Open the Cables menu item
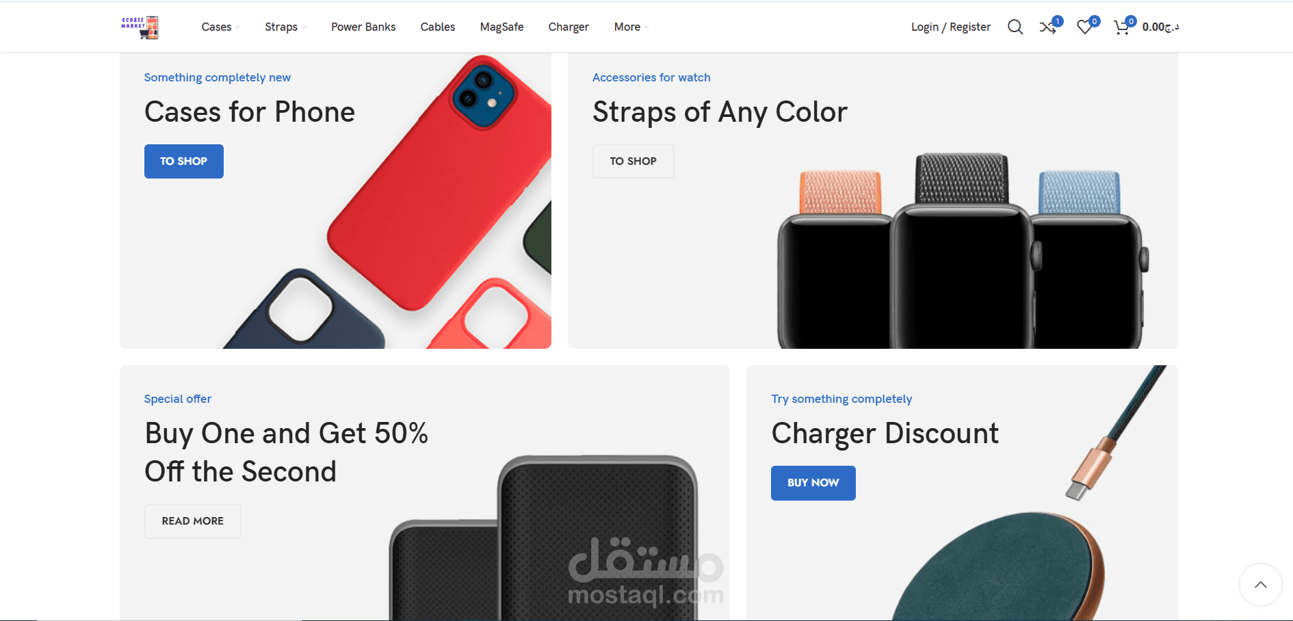This screenshot has width=1293, height=621. [x=438, y=27]
